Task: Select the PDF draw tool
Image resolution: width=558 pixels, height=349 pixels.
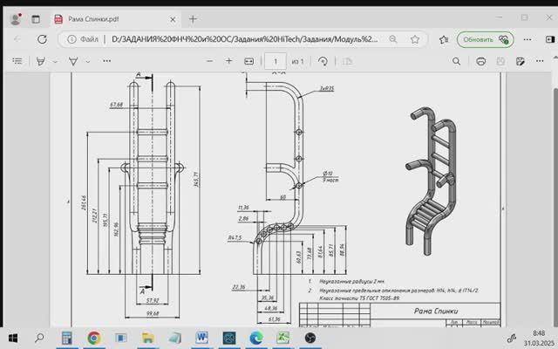Action: click(x=73, y=61)
